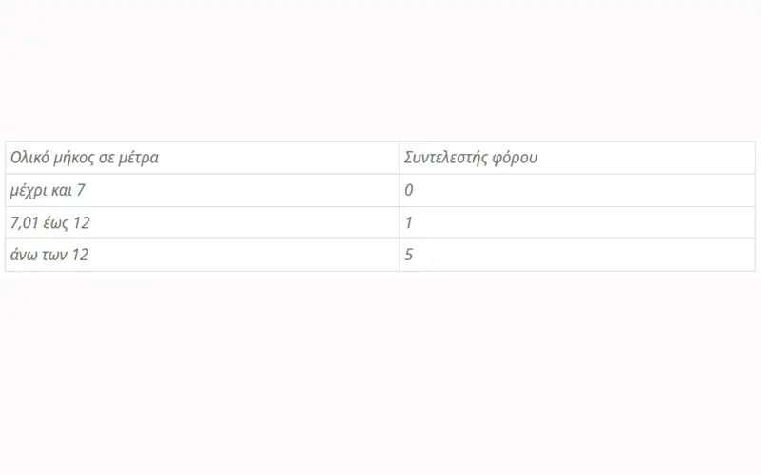Click the number '7,01' in the table
761x475 pixels.
pyautogui.click(x=25, y=222)
